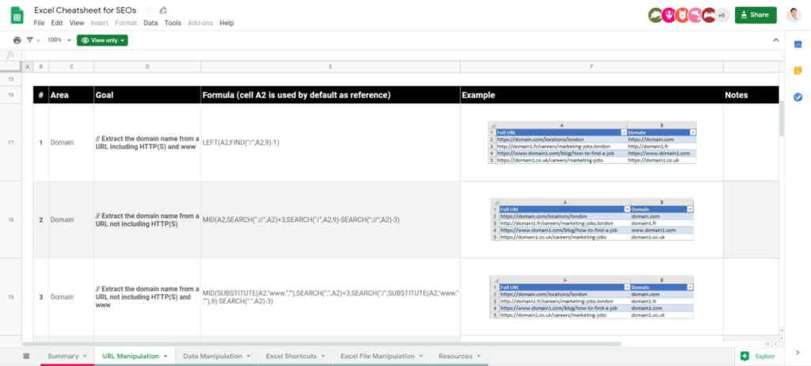This screenshot has width=811, height=366.
Task: Open the URL Manipulation tab dropdown arrow
Action: pos(166,356)
